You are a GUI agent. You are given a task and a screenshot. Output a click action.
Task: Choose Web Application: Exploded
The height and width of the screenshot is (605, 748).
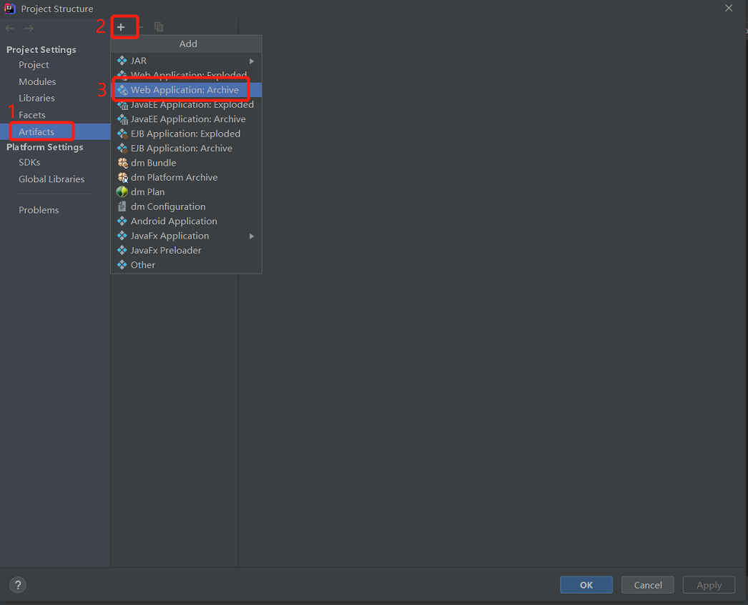186,75
